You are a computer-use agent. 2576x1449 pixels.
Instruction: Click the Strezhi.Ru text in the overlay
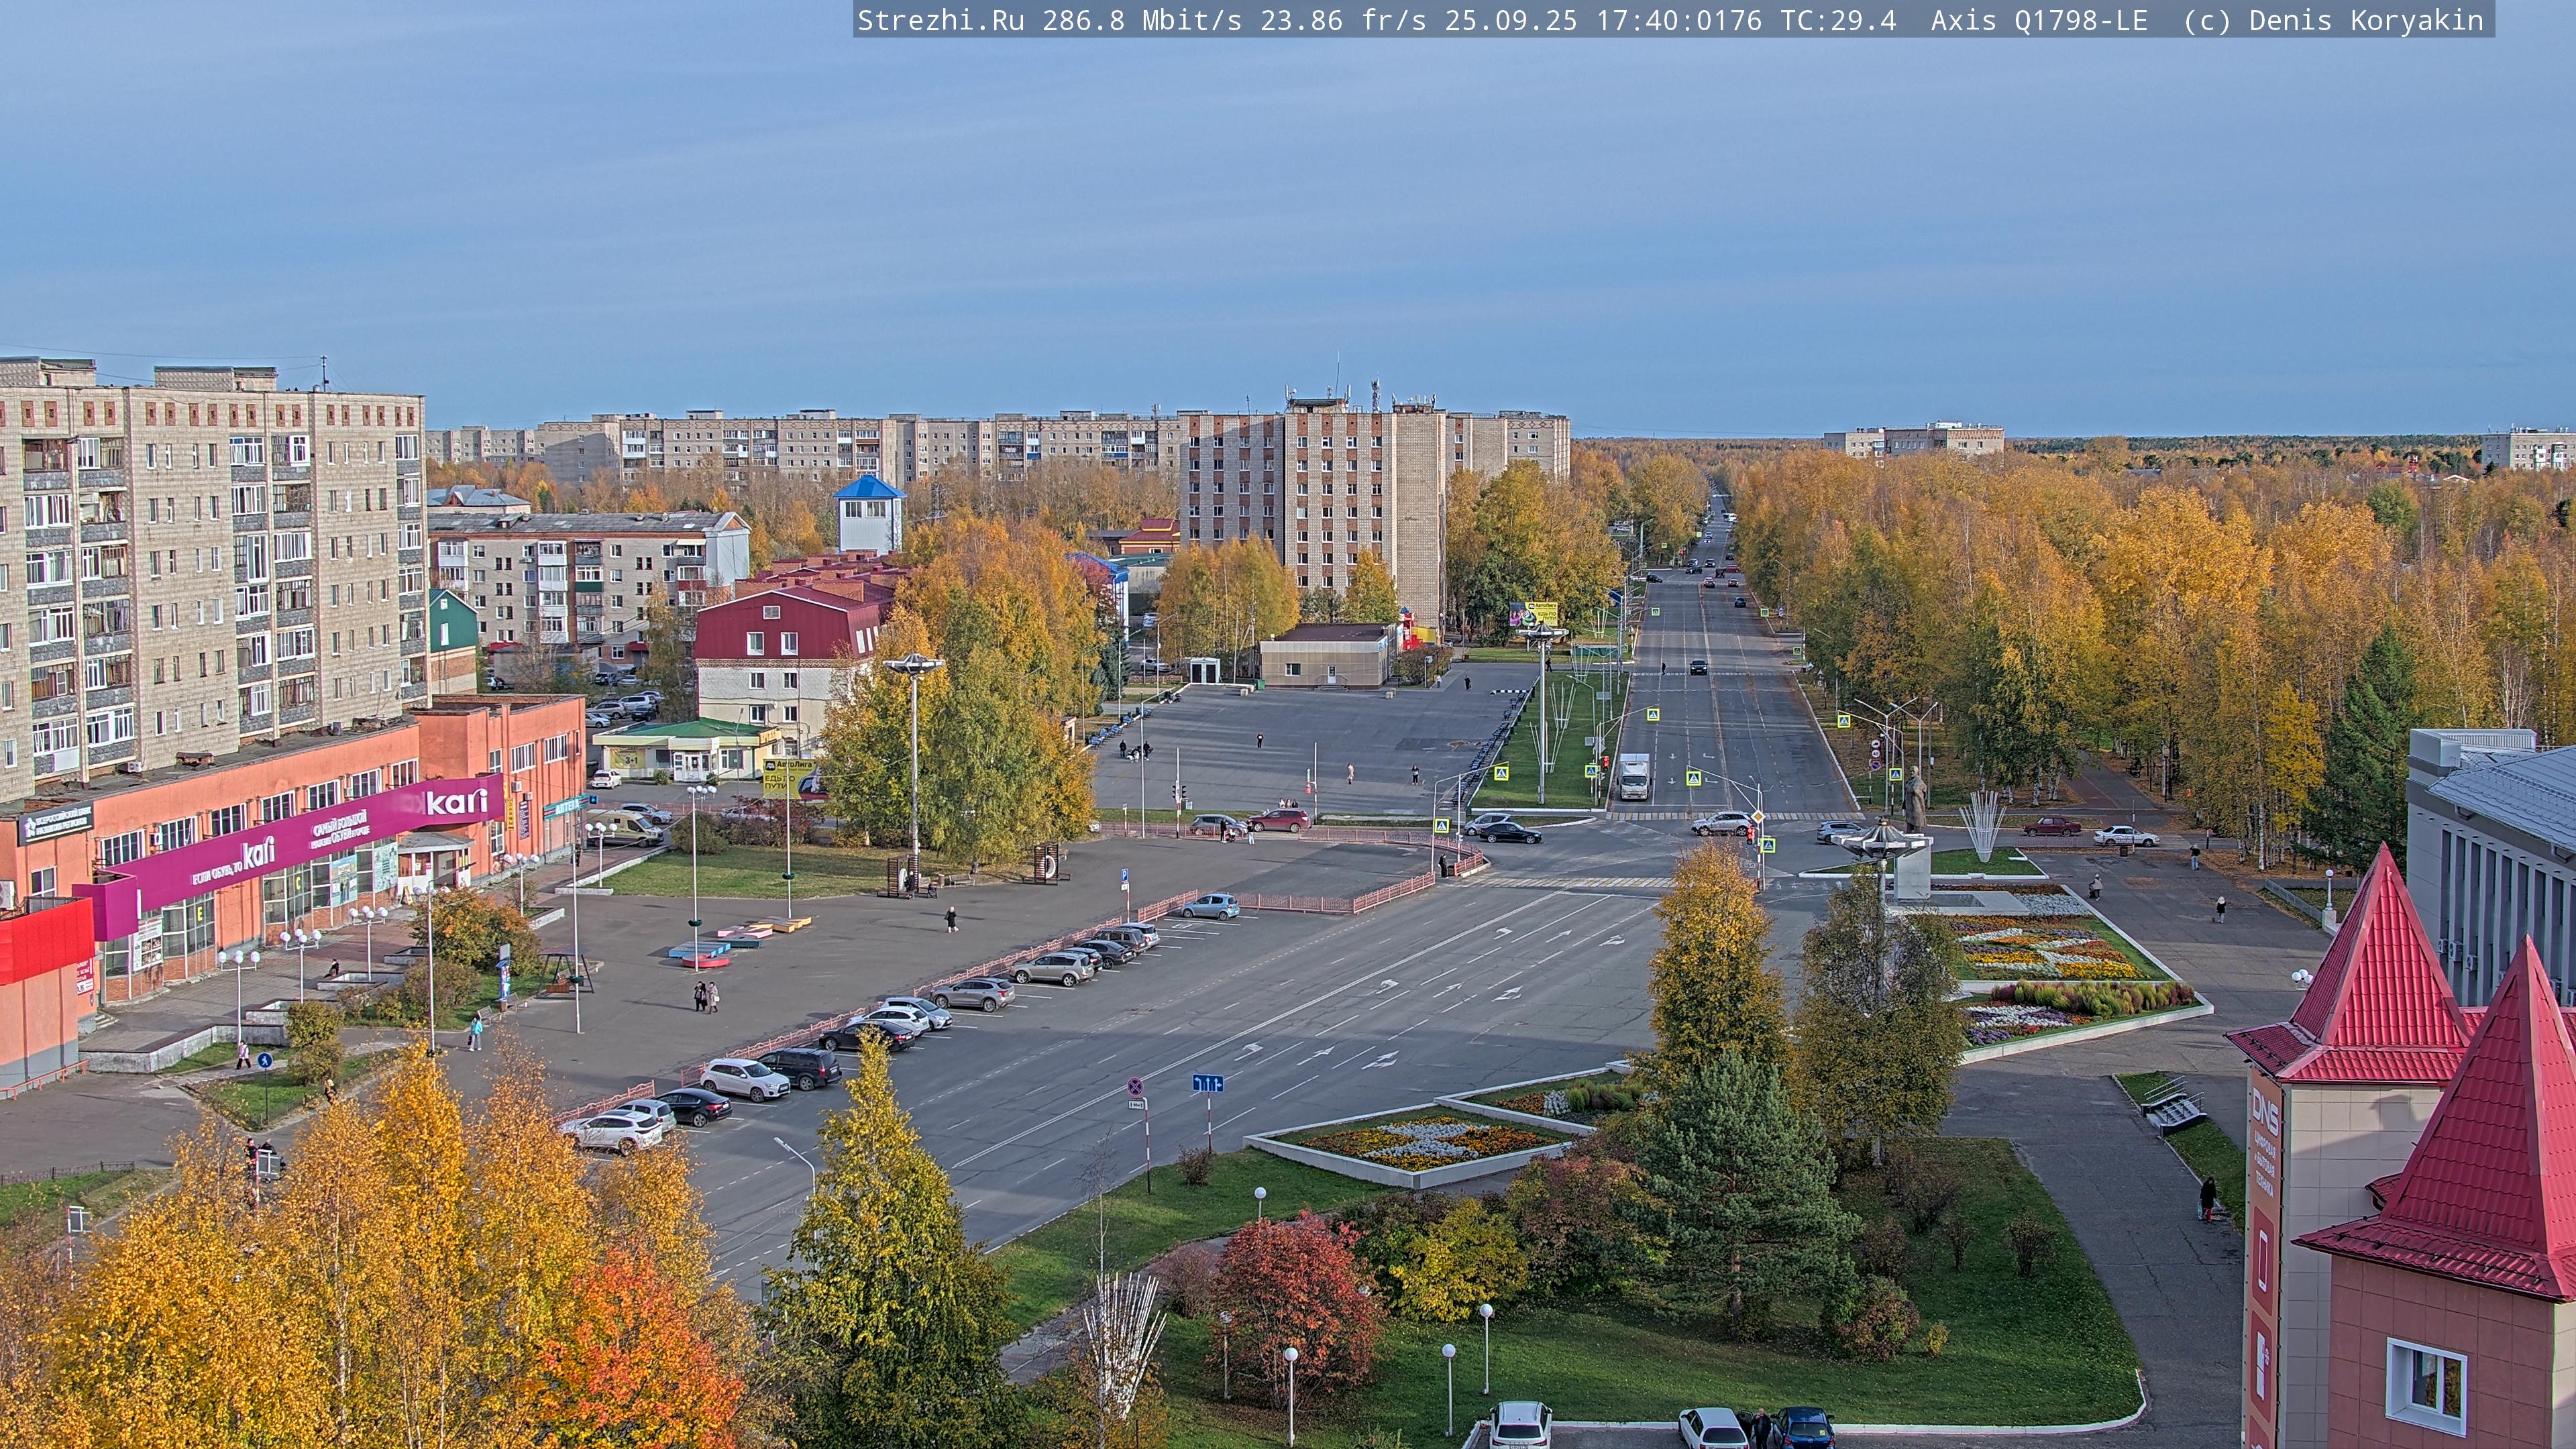[940, 20]
